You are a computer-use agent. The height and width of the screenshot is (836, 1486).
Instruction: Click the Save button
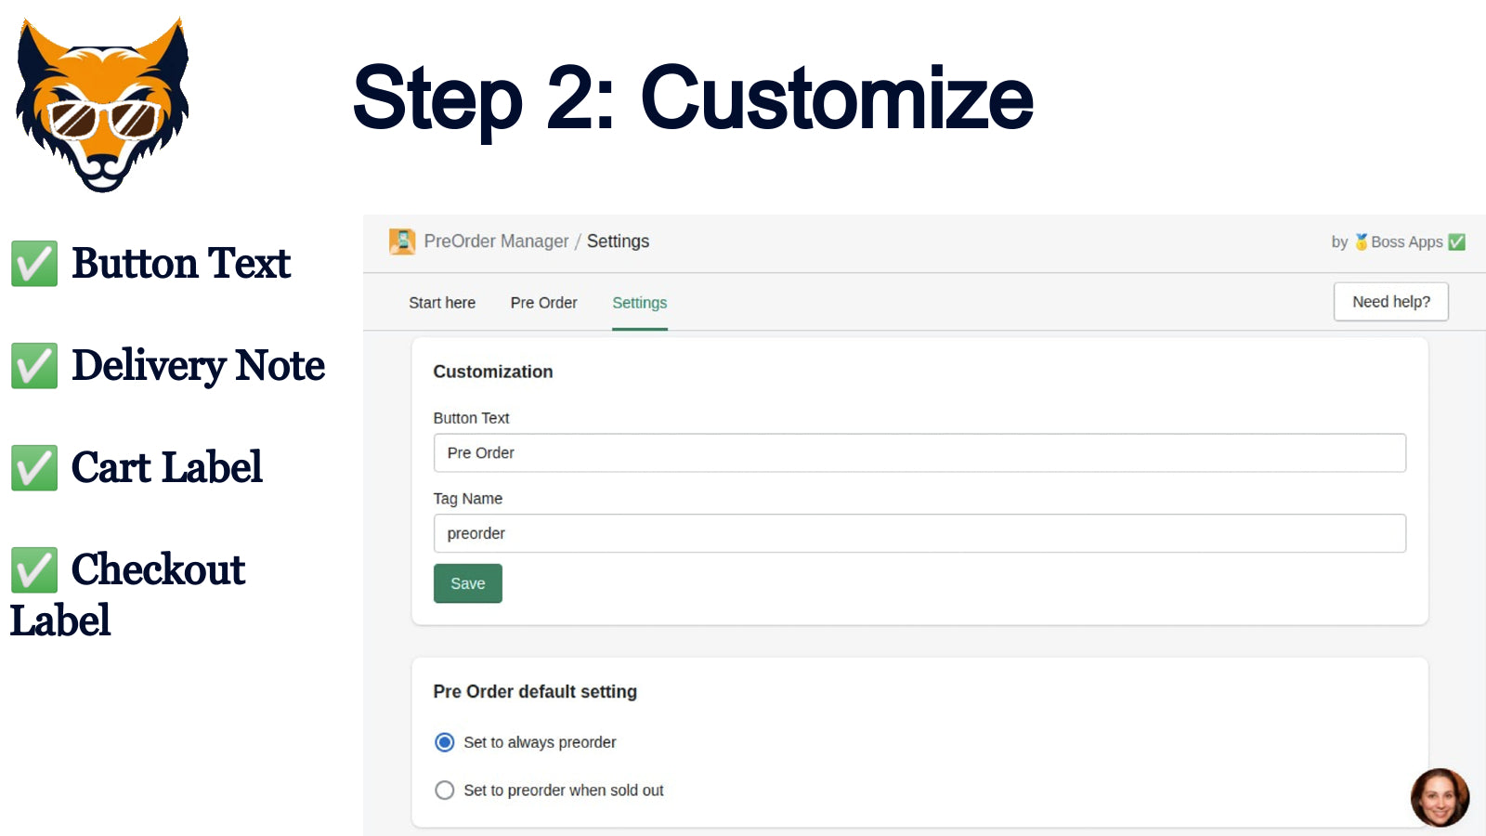click(467, 583)
